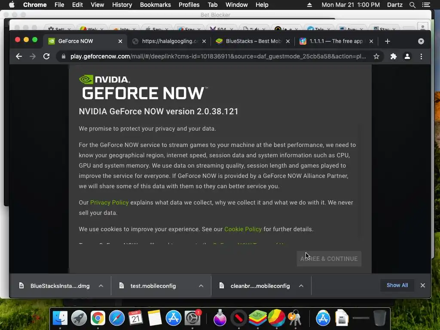Click Show All downloads
The width and height of the screenshot is (440, 330).
pos(397,285)
